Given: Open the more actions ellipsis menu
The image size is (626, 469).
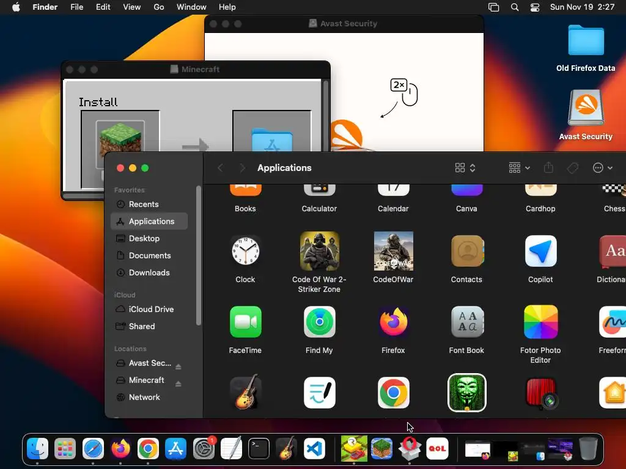Looking at the screenshot, I should 602,168.
